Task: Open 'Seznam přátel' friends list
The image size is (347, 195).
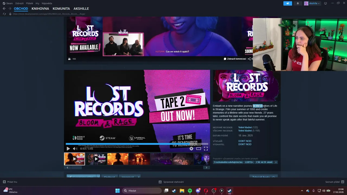Action: coord(335,182)
